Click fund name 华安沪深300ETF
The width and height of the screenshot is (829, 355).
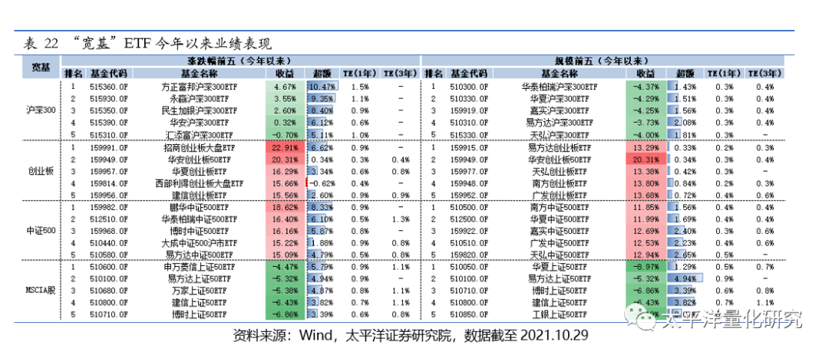pyautogui.click(x=200, y=123)
